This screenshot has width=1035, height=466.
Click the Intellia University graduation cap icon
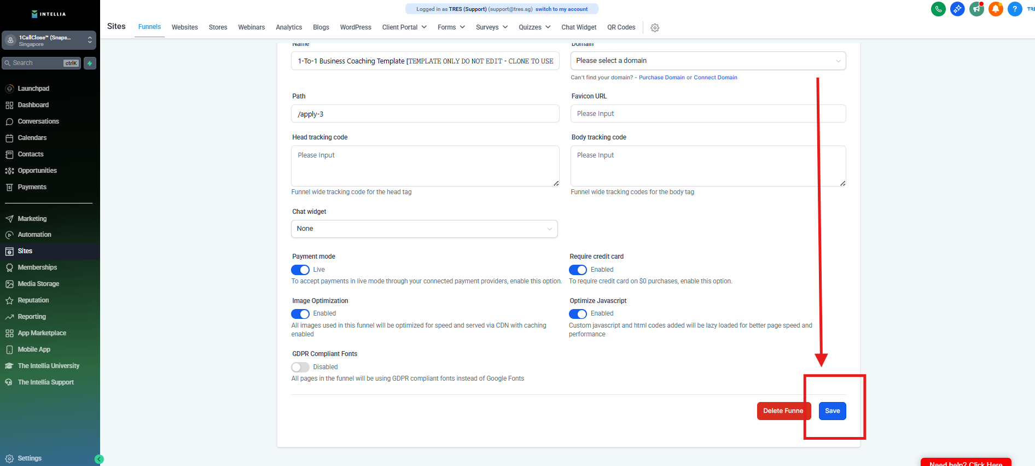pos(9,366)
